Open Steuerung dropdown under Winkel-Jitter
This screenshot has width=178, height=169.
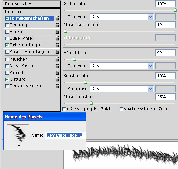[122, 66]
